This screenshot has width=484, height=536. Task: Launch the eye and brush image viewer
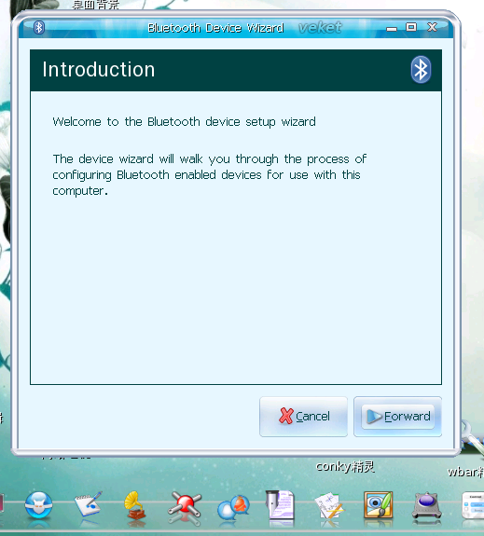(378, 505)
